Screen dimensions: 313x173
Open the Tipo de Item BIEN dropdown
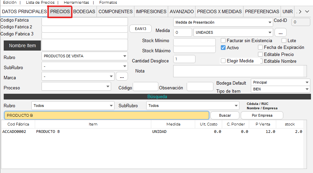(280, 89)
